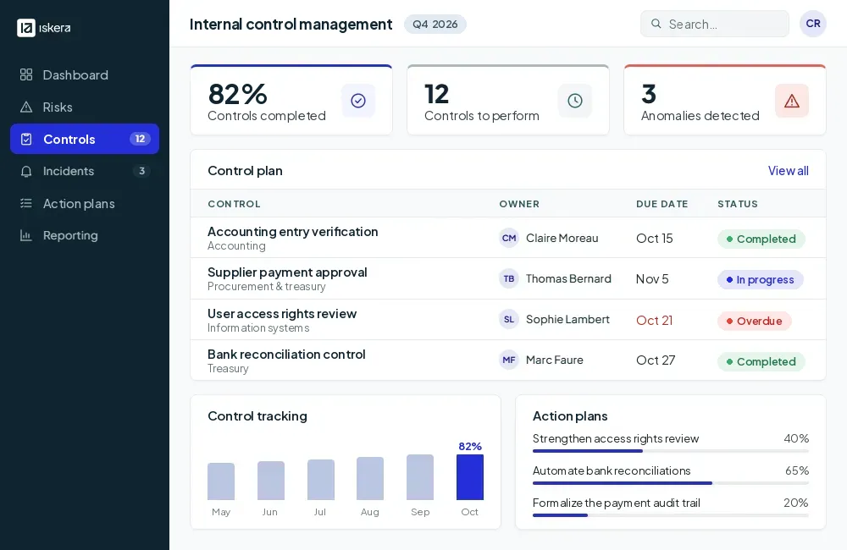Click the Nov 5 due date
The height and width of the screenshot is (550, 847).
[652, 279]
